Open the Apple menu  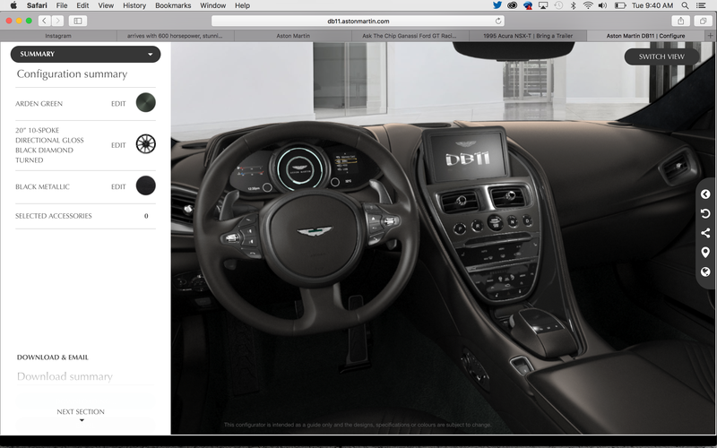(x=13, y=5)
